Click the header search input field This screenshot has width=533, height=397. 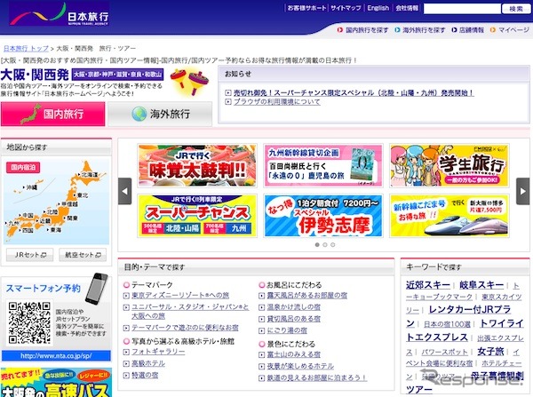(462, 9)
